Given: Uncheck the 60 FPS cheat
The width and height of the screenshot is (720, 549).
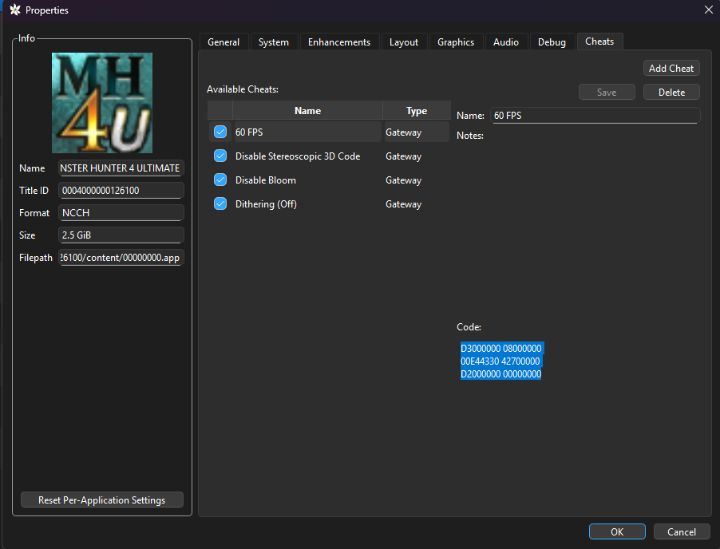Looking at the screenshot, I should pyautogui.click(x=220, y=132).
